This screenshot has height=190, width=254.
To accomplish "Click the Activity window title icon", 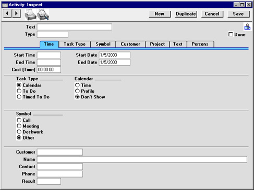I will tap(5, 5).
